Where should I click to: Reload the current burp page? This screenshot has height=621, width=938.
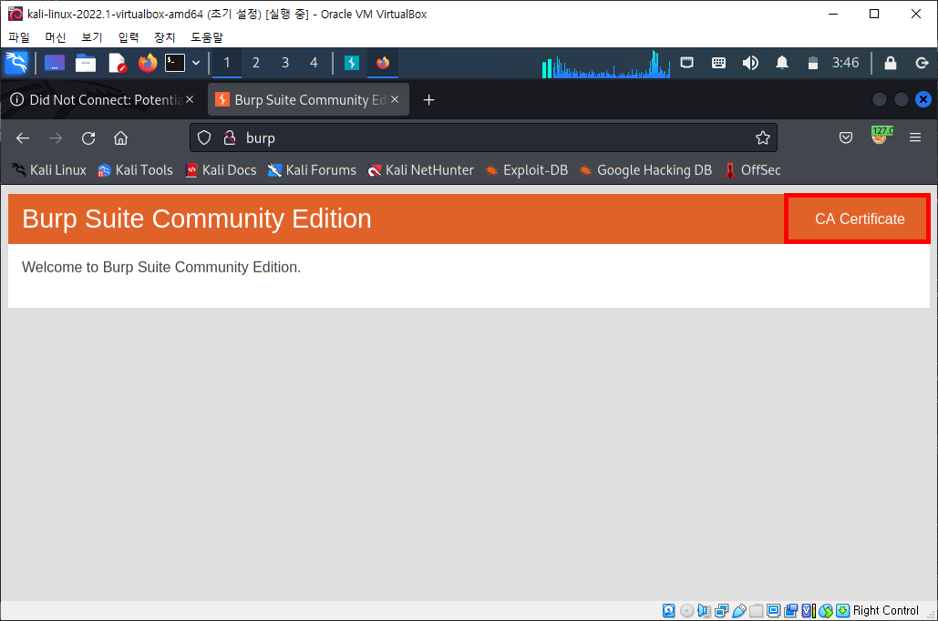tap(88, 138)
